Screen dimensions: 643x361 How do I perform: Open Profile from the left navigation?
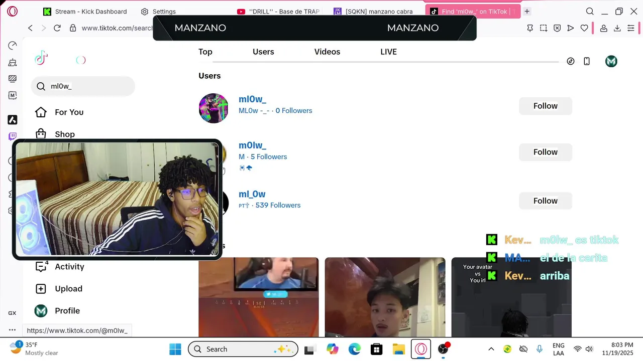57,311
